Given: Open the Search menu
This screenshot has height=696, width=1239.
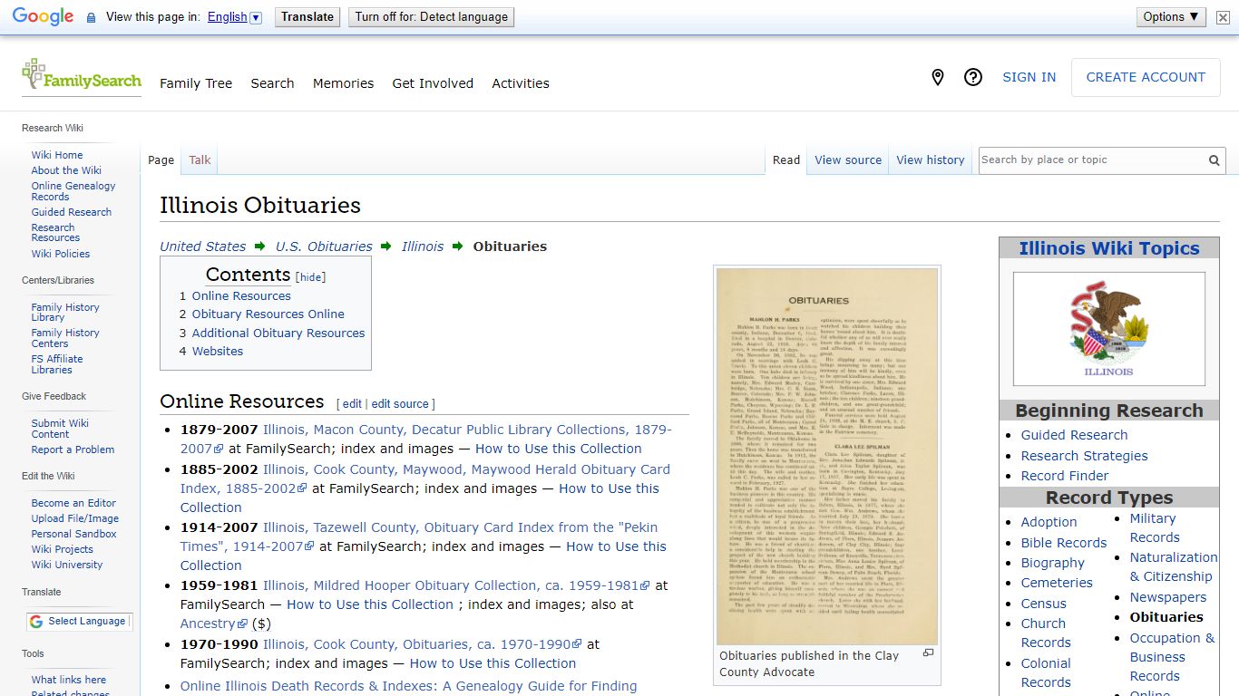Looking at the screenshot, I should coord(272,83).
